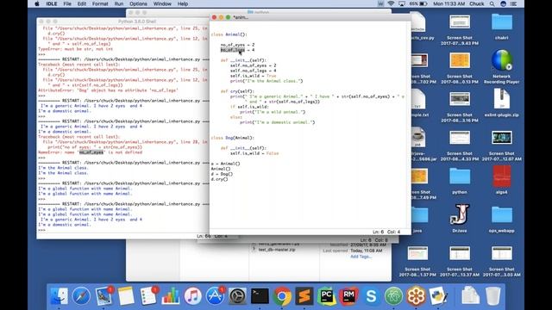The image size is (552, 310).
Task: Open Atom editor in the Dock
Action: click(393, 296)
